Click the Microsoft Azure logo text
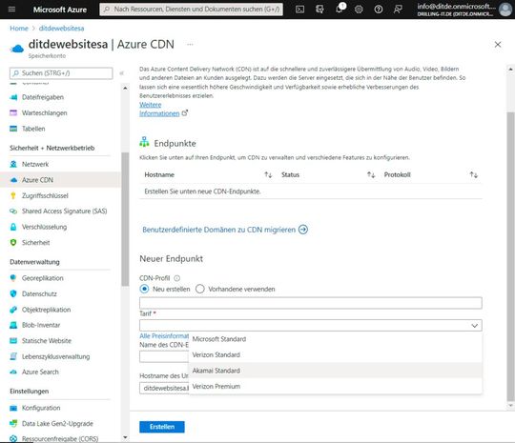515x443 pixels. click(x=60, y=10)
